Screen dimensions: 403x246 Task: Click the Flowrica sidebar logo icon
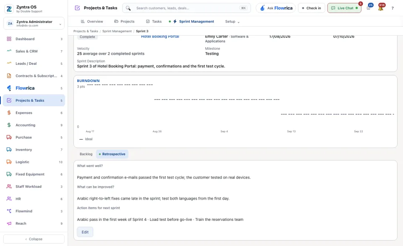[x=9, y=88]
